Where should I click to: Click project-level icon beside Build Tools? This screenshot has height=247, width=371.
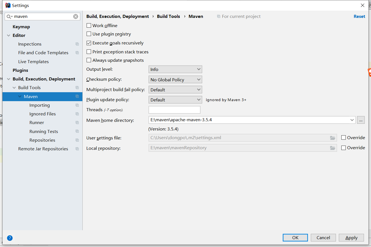[77, 88]
